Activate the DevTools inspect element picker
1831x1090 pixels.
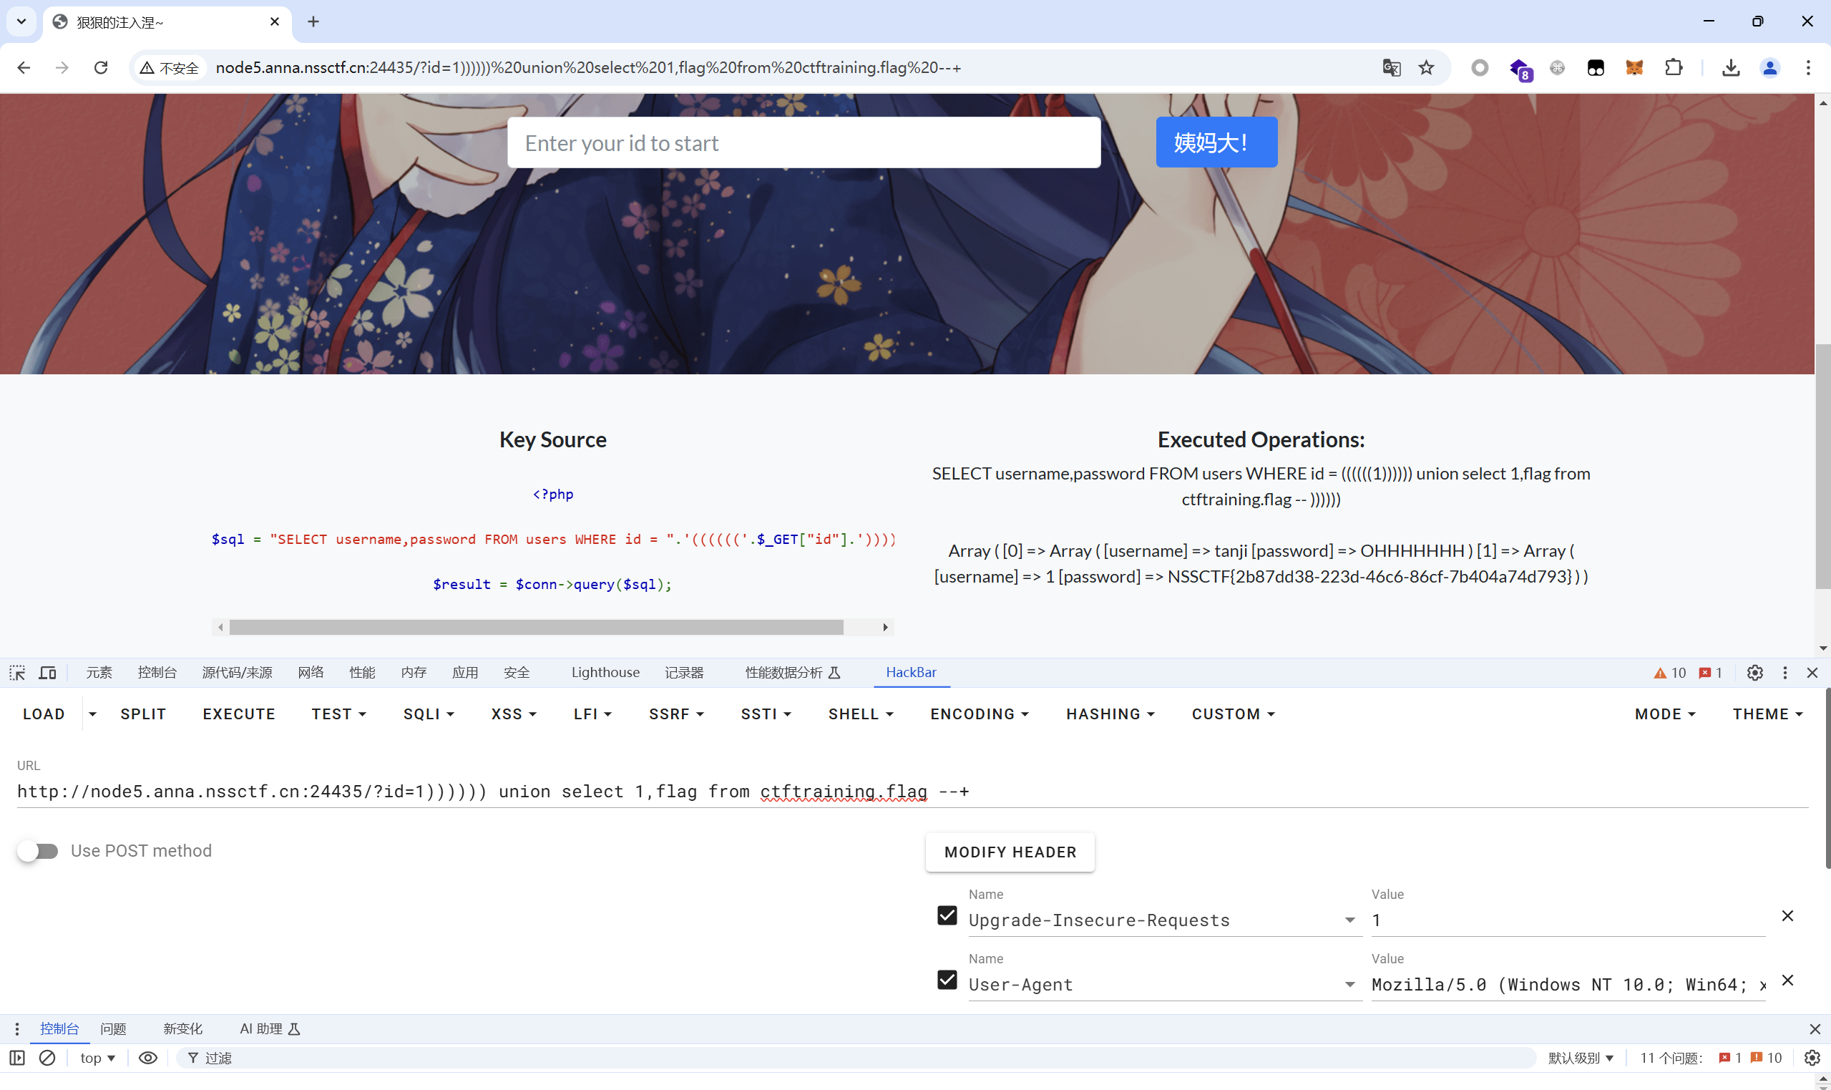click(x=17, y=672)
